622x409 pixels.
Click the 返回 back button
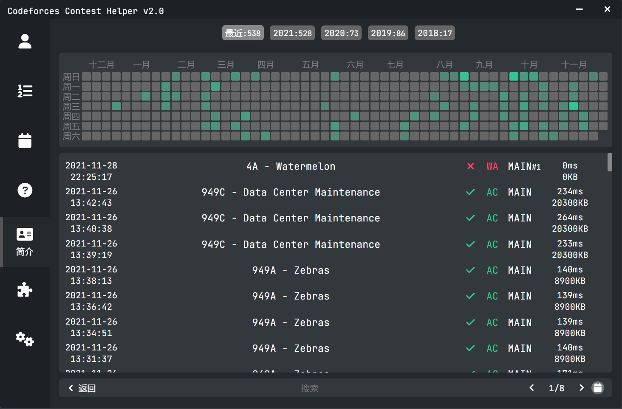pos(82,388)
